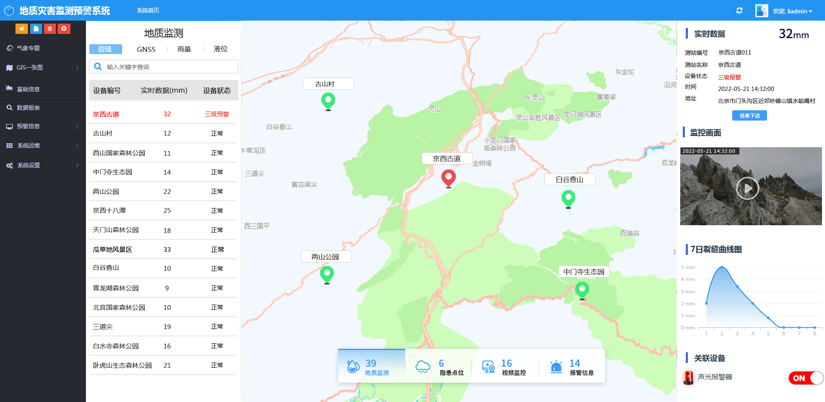Click the keyword search input field

pos(170,67)
